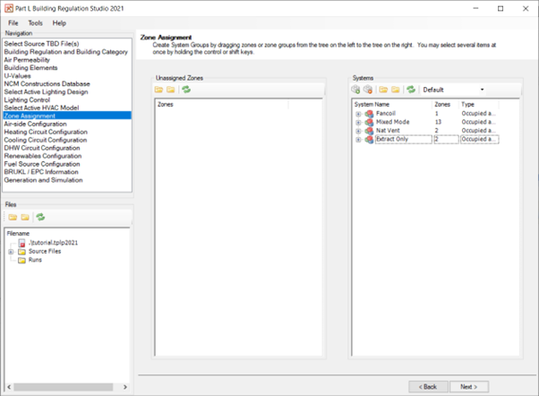Click scroll right arrow in Files panel
Screen dimensions: 539x396
click(x=125, y=387)
